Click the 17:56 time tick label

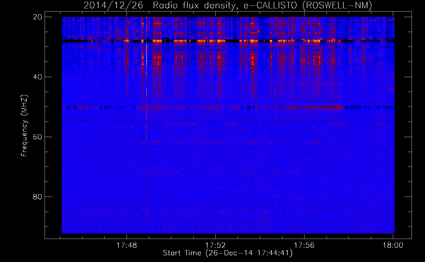[304, 245]
